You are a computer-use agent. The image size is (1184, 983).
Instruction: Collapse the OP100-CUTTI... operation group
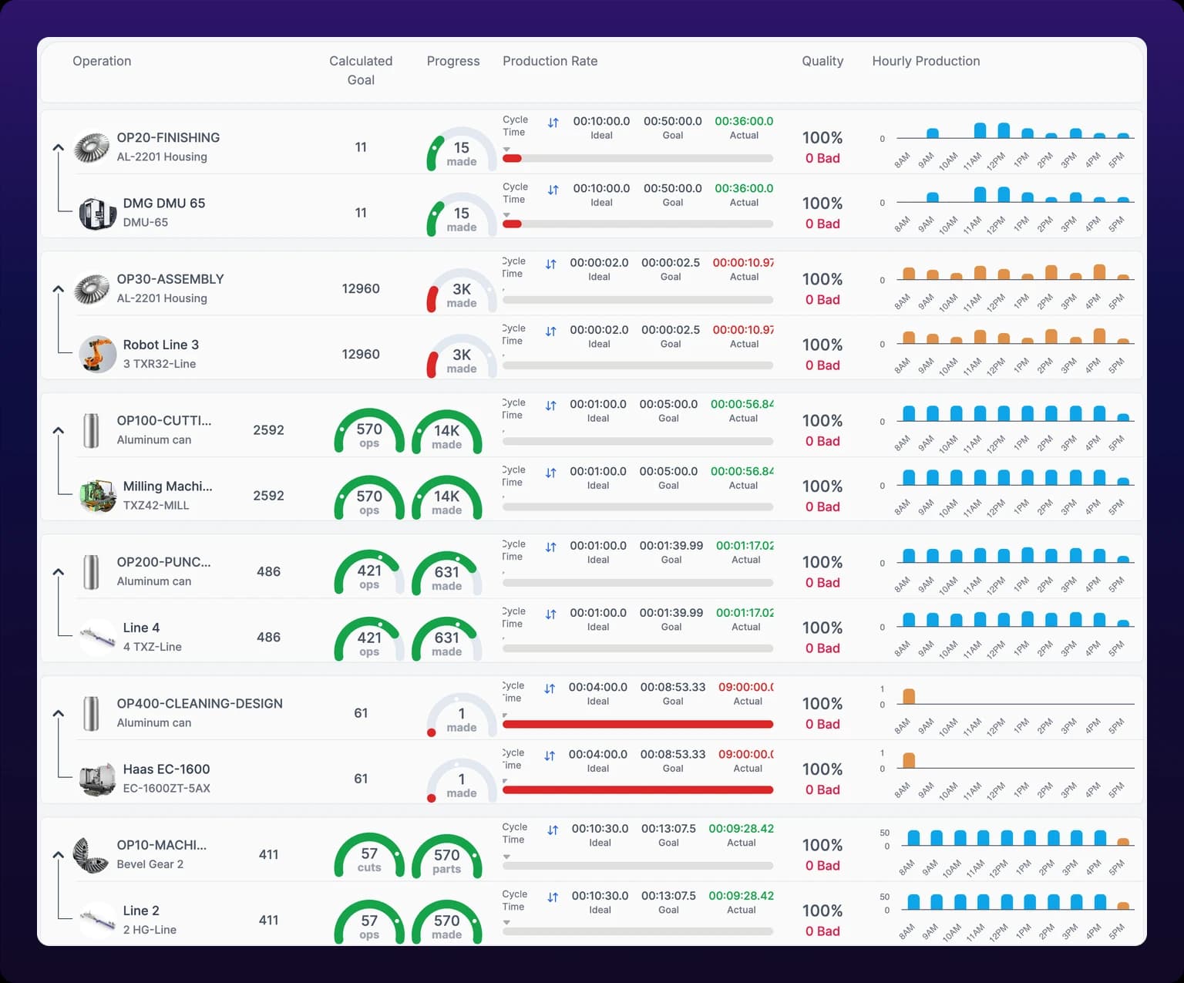tap(59, 430)
